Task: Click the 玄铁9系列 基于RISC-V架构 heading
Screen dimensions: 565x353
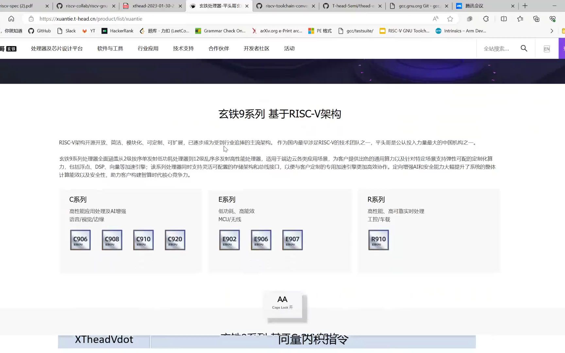Action: point(280,114)
